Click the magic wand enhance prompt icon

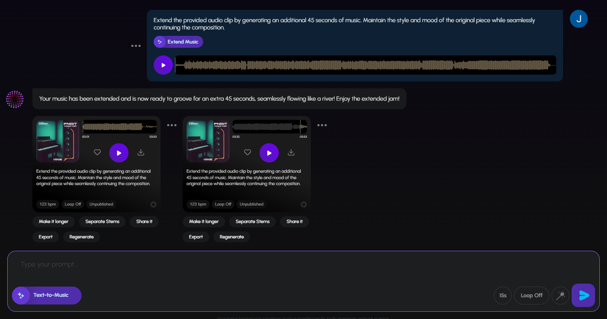pos(560,296)
